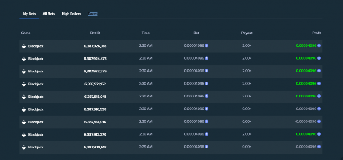Click the Profit coin icon for bet 6,387,916,538
The width and height of the screenshot is (343, 160).
tap(319, 109)
